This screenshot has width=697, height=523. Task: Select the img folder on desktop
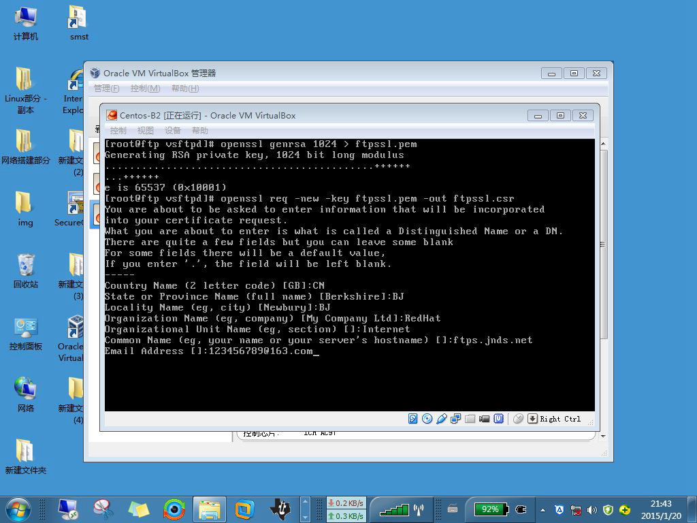click(x=25, y=208)
